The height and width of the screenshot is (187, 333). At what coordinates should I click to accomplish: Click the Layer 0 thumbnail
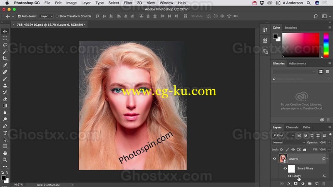283,159
